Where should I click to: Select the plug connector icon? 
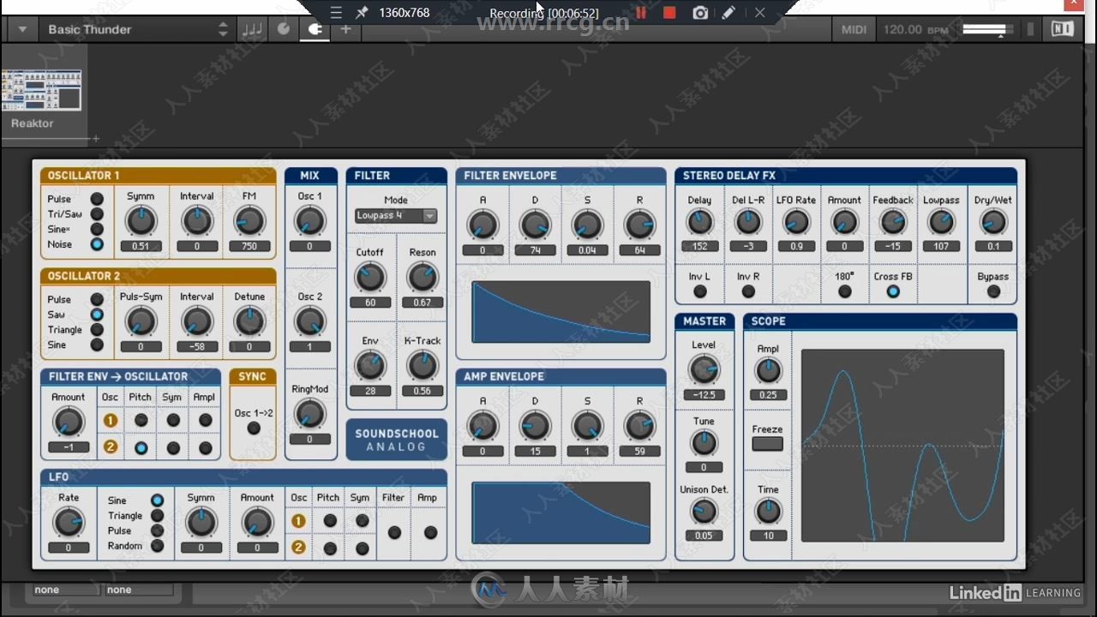click(315, 29)
